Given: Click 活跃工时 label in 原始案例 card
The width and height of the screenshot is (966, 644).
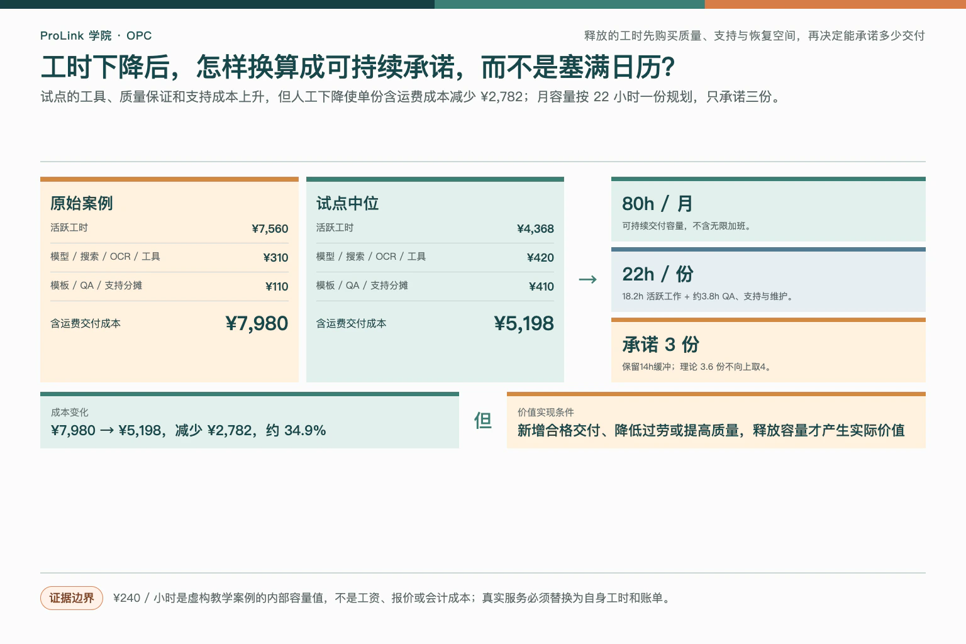Looking at the screenshot, I should point(69,228).
